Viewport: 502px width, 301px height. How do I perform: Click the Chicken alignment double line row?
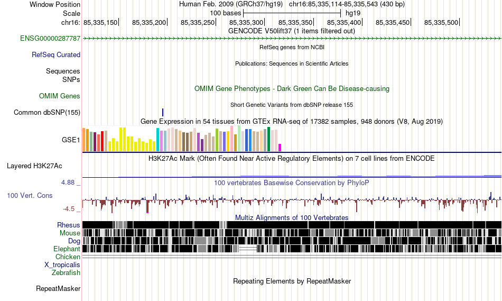(x=292, y=257)
